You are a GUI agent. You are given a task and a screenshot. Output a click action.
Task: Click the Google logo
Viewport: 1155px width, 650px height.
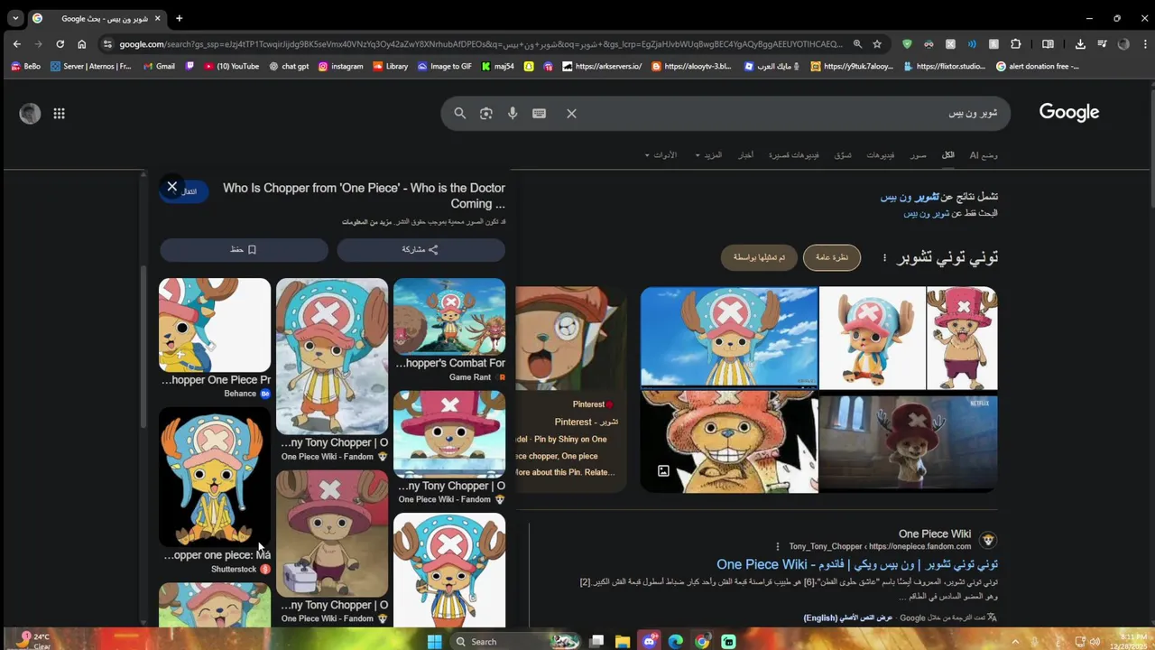point(1069,113)
